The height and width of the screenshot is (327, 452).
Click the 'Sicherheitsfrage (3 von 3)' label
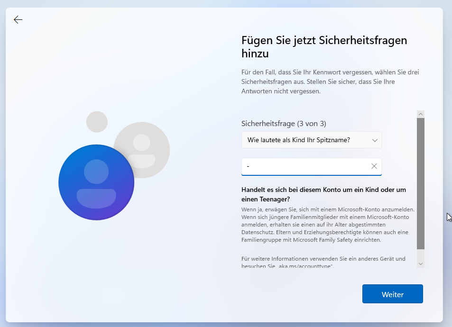click(284, 124)
